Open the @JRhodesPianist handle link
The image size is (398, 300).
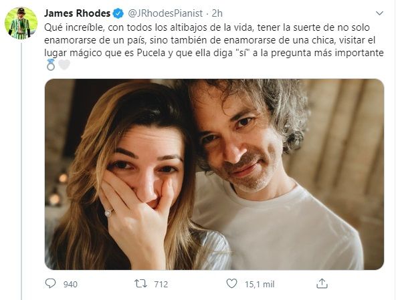tap(165, 13)
